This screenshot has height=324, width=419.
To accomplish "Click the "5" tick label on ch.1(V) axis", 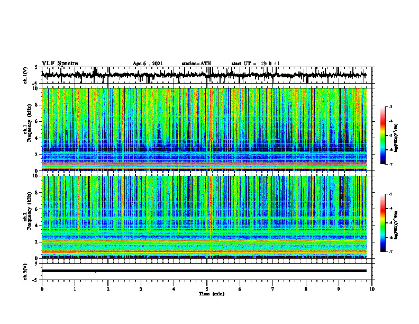I will pyautogui.click(x=36, y=67).
